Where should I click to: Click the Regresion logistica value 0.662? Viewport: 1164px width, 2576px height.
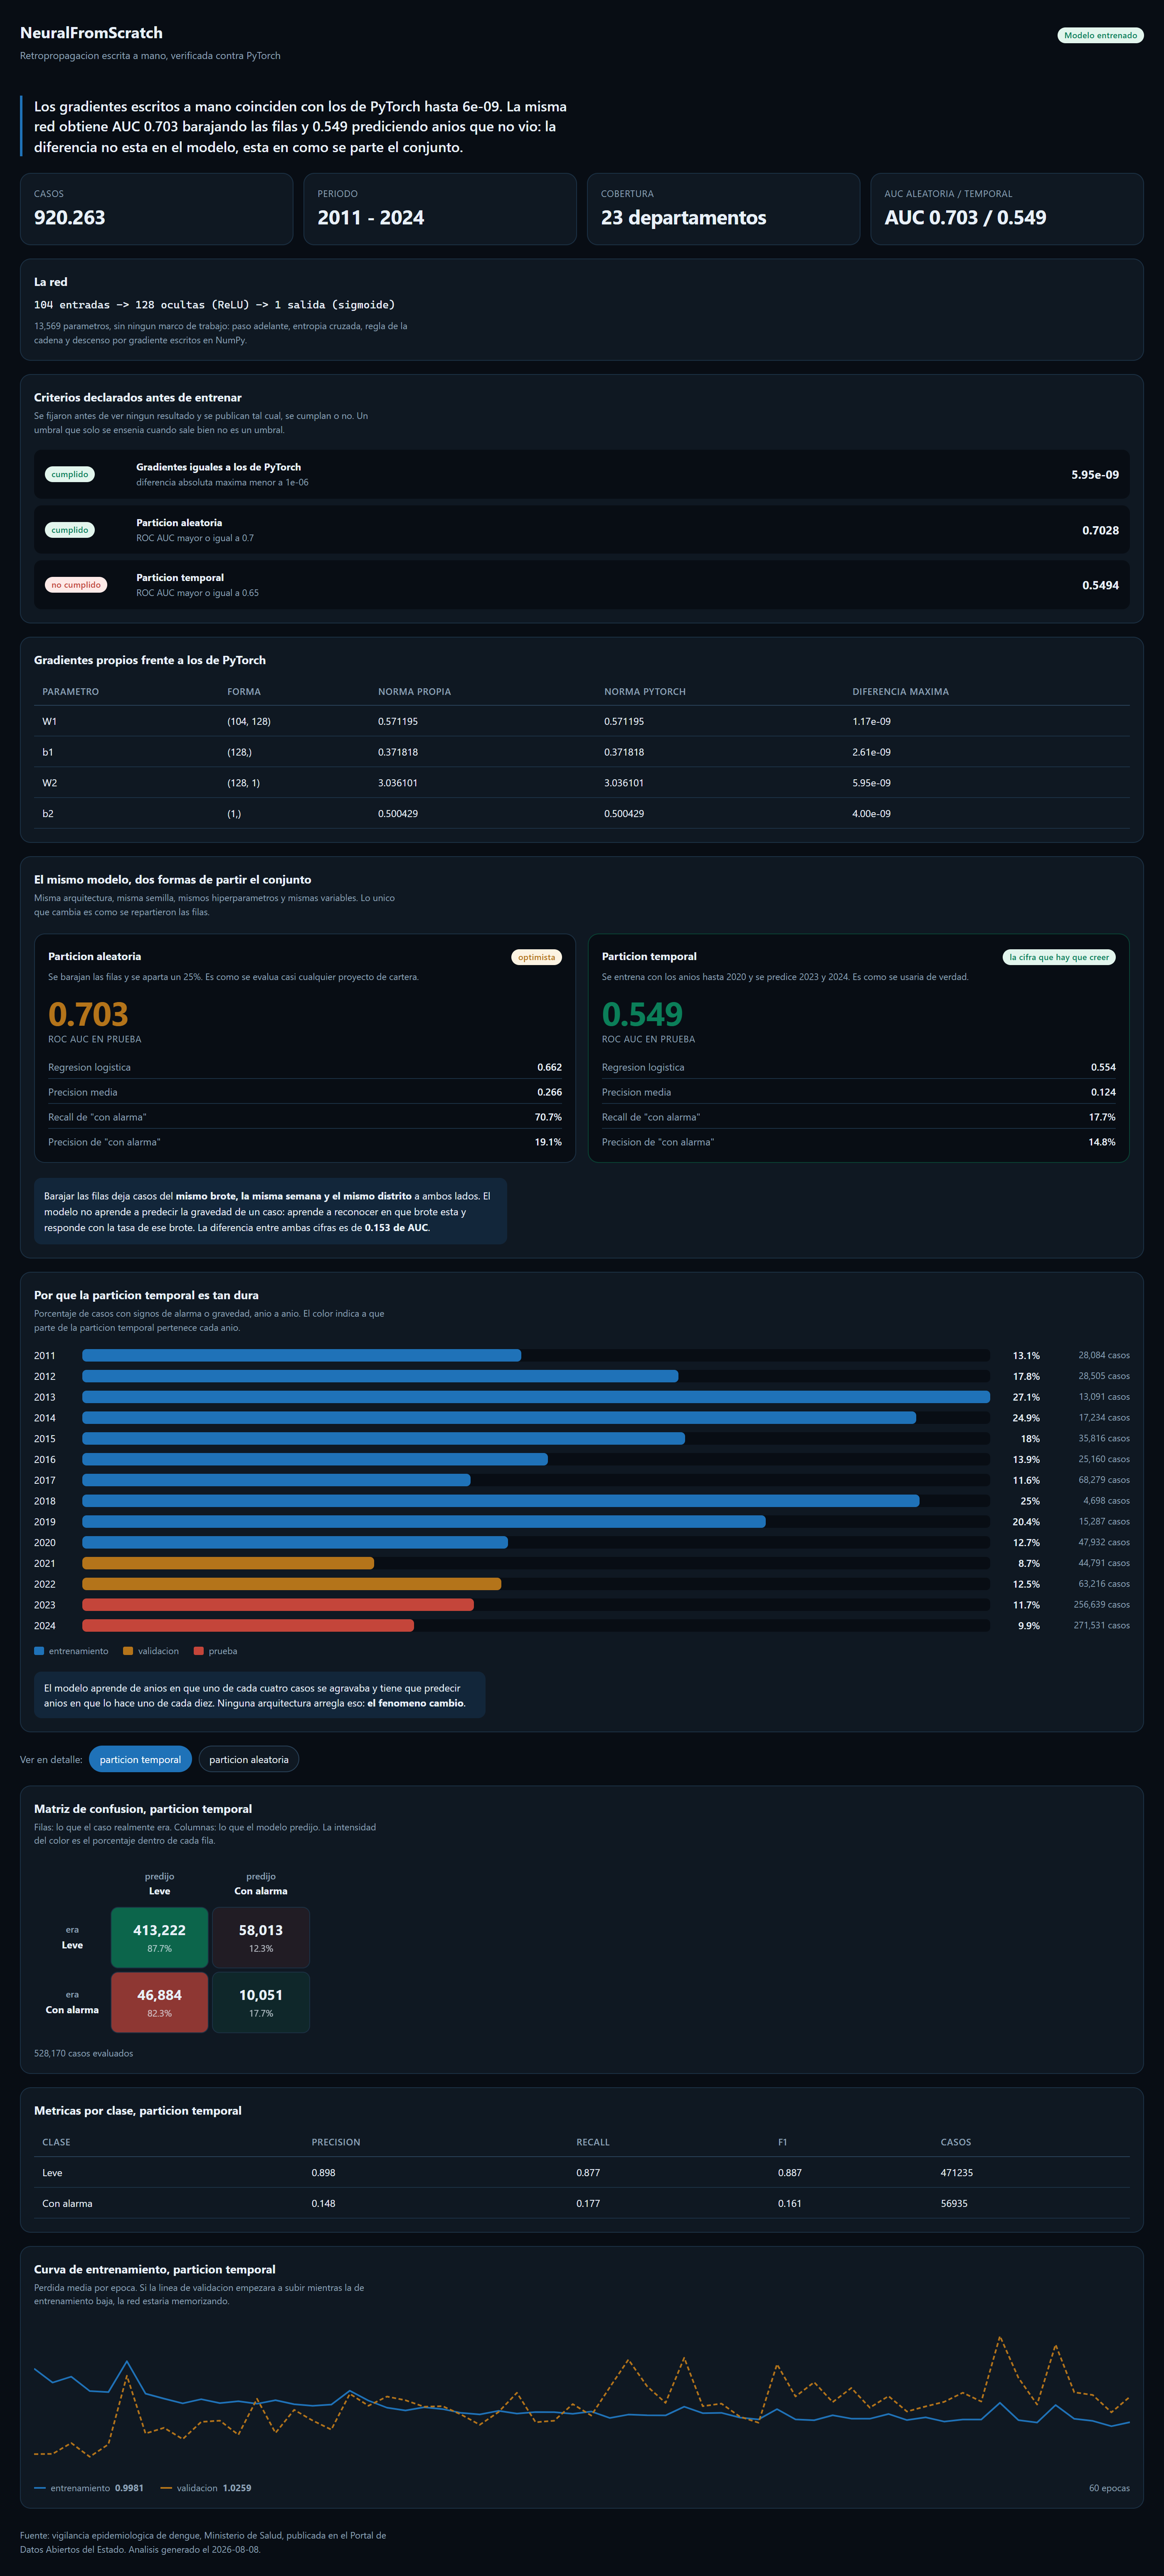549,1067
